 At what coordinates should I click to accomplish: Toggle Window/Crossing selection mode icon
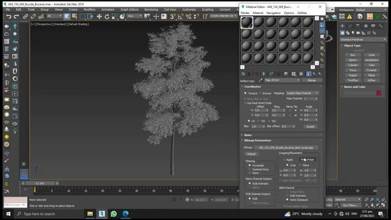point(90,16)
